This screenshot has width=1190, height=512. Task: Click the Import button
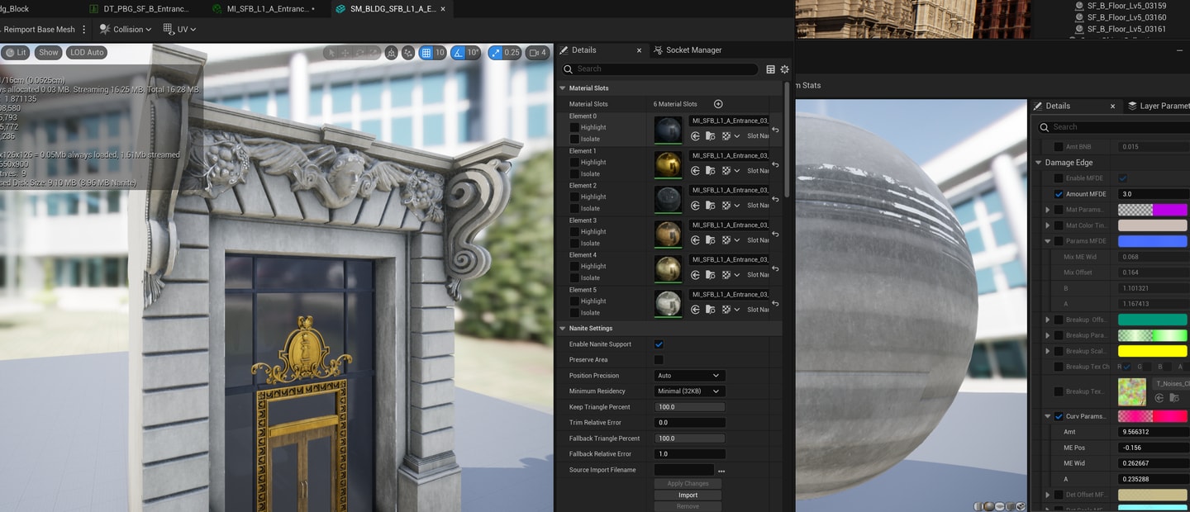pos(688,495)
